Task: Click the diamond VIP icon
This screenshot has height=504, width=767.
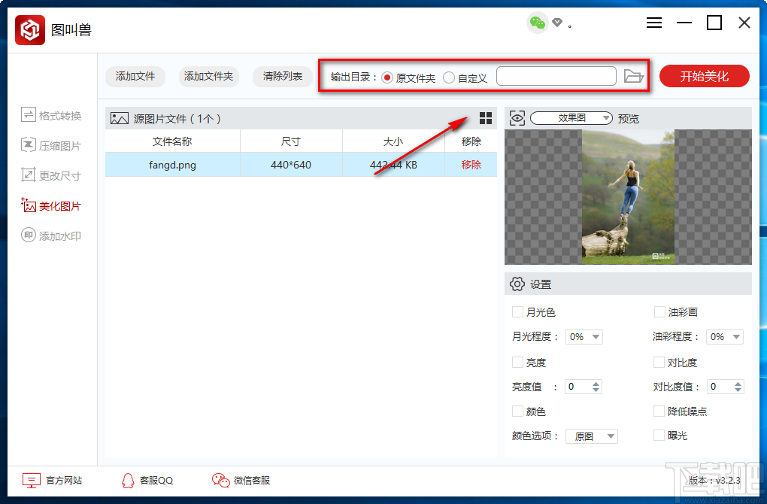Action: (x=557, y=23)
